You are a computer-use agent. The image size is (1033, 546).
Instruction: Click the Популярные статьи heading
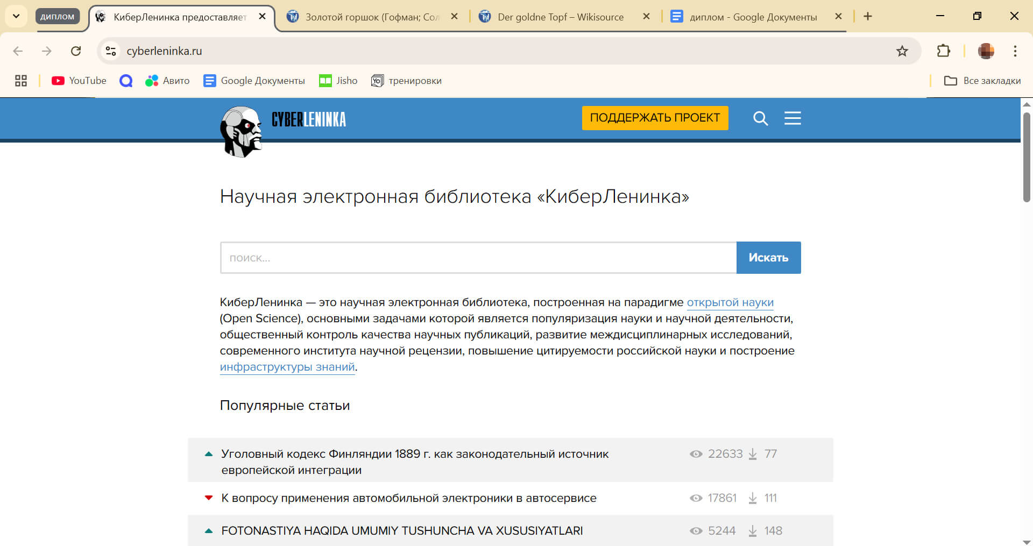pyautogui.click(x=285, y=406)
